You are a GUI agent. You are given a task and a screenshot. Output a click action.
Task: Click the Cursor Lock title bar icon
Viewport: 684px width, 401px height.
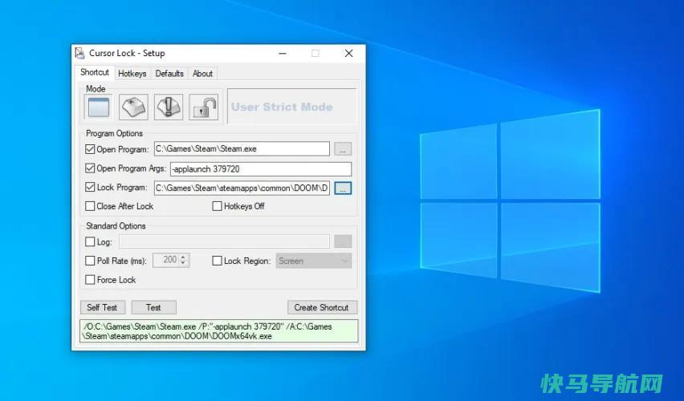click(79, 53)
